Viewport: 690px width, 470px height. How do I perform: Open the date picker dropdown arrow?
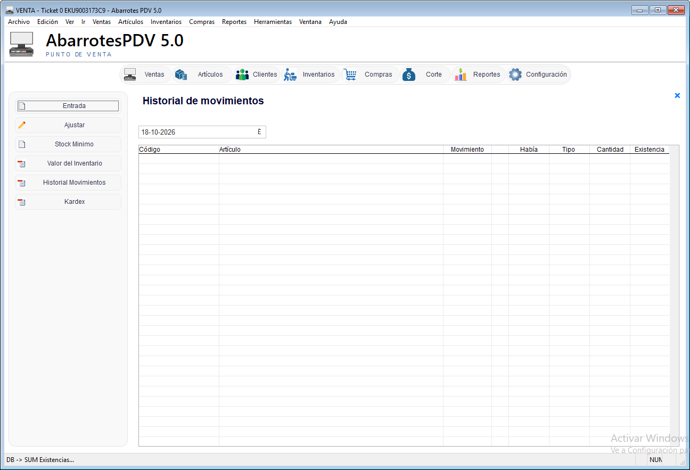pyautogui.click(x=259, y=132)
